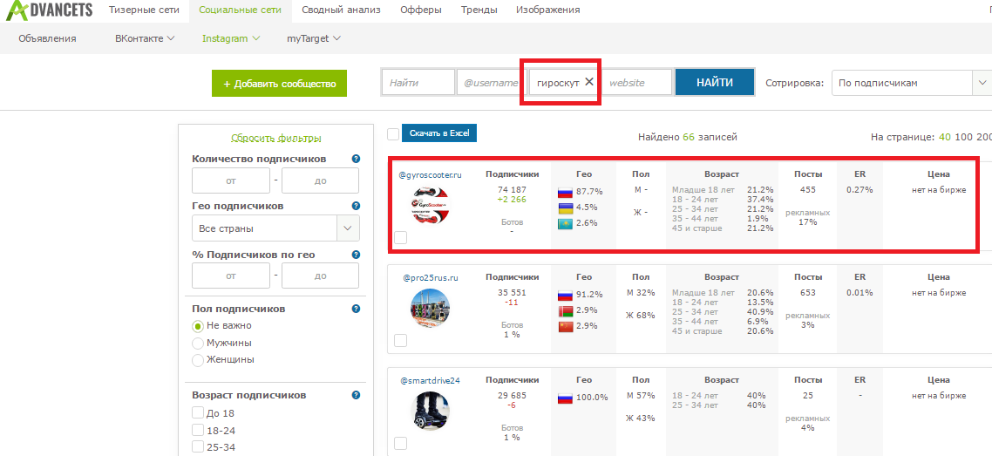Focus the website input field
The width and height of the screenshot is (992, 456).
click(x=635, y=83)
